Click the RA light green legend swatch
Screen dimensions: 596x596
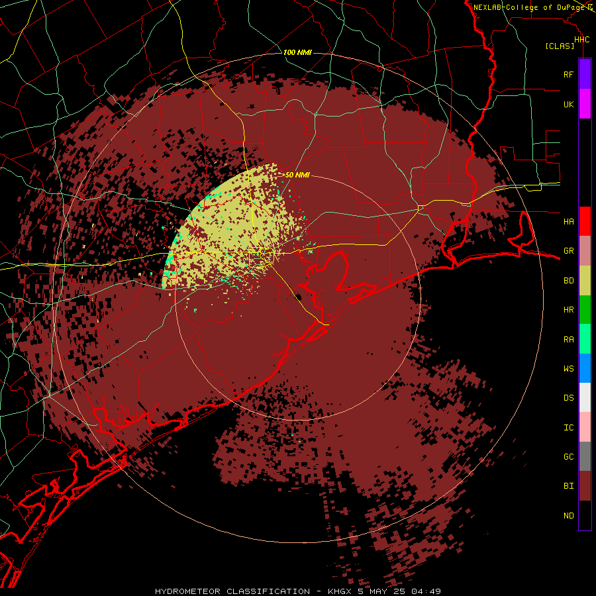pos(585,339)
